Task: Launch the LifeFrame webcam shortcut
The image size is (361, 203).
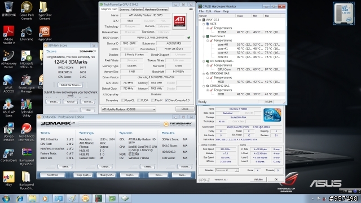Action: tap(27, 34)
